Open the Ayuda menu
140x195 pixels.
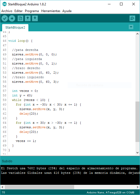click(x=67, y=11)
